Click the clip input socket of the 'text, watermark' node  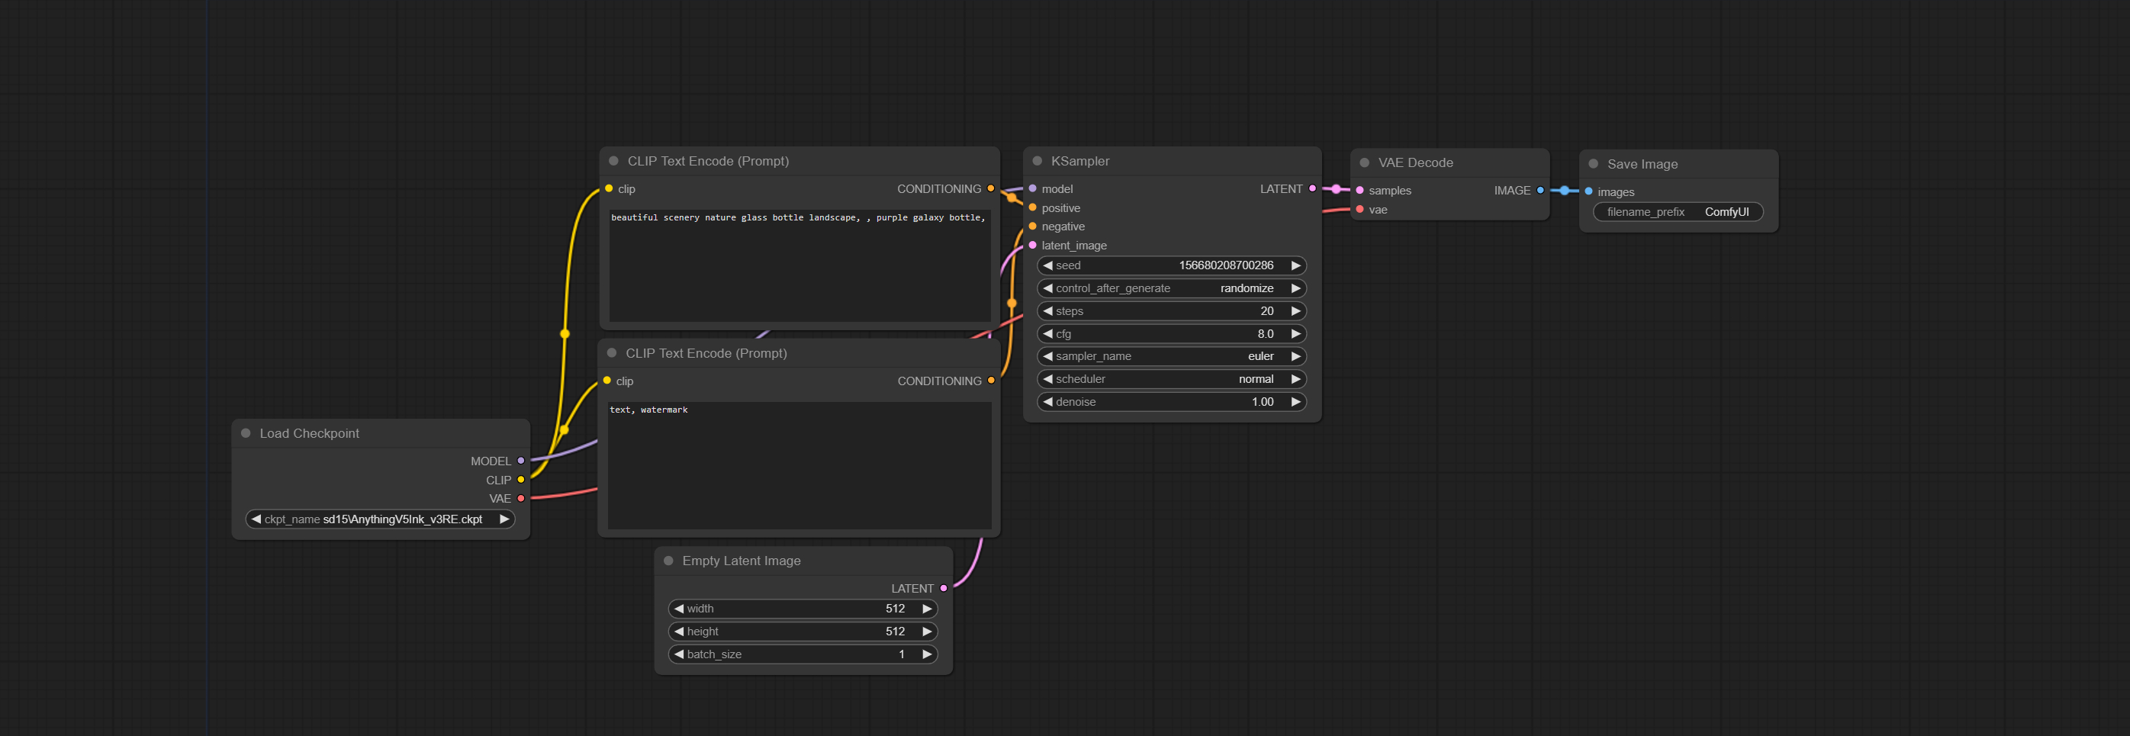click(x=607, y=381)
